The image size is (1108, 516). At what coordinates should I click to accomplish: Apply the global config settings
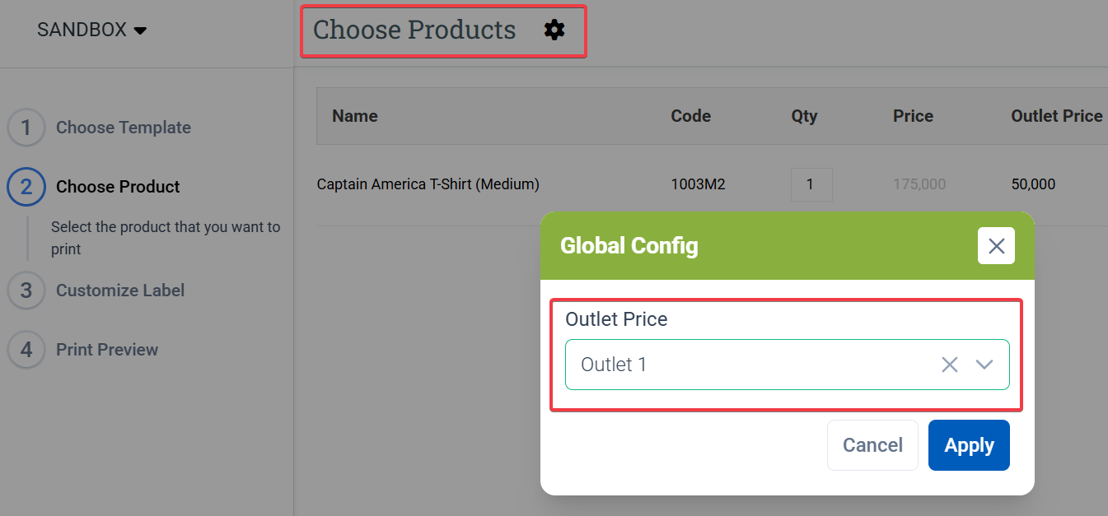click(969, 445)
